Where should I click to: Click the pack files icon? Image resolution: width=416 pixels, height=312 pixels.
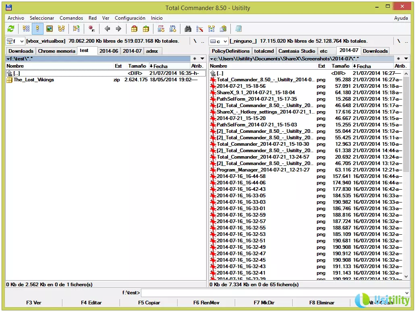click(x=135, y=29)
